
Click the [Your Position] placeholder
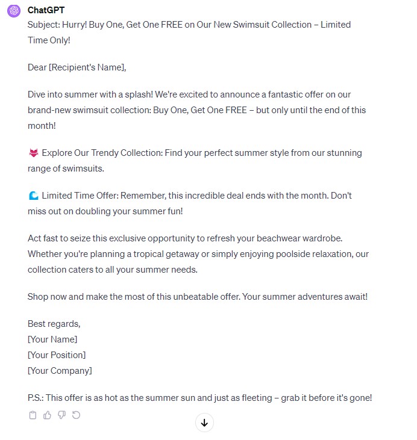[57, 355]
